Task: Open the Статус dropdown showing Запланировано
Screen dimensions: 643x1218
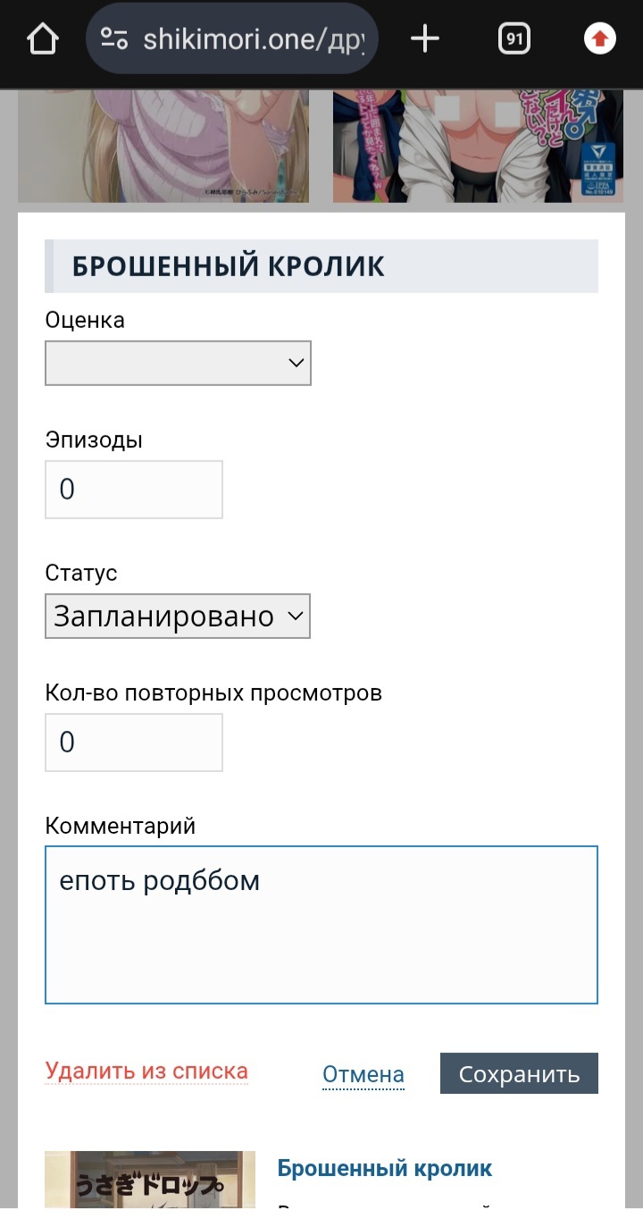Action: [x=178, y=617]
